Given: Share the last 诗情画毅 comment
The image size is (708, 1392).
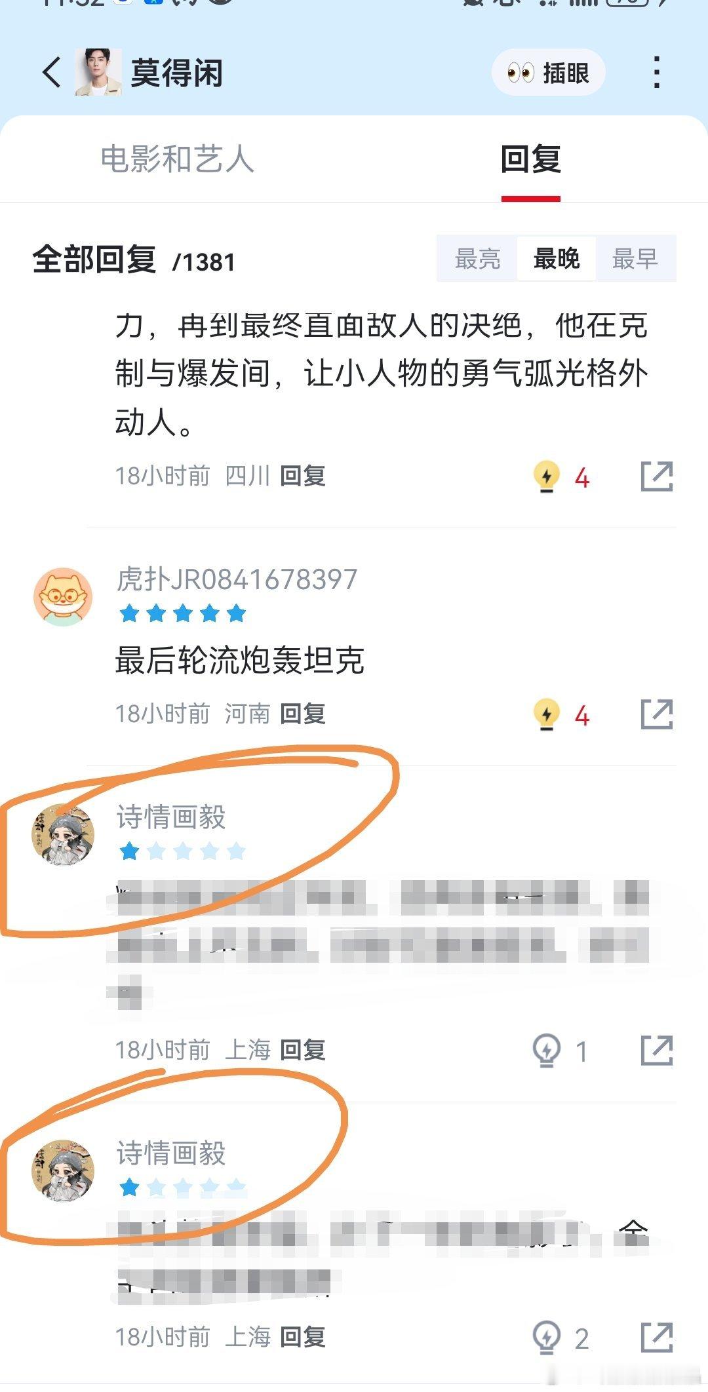Looking at the screenshot, I should click(x=657, y=1337).
